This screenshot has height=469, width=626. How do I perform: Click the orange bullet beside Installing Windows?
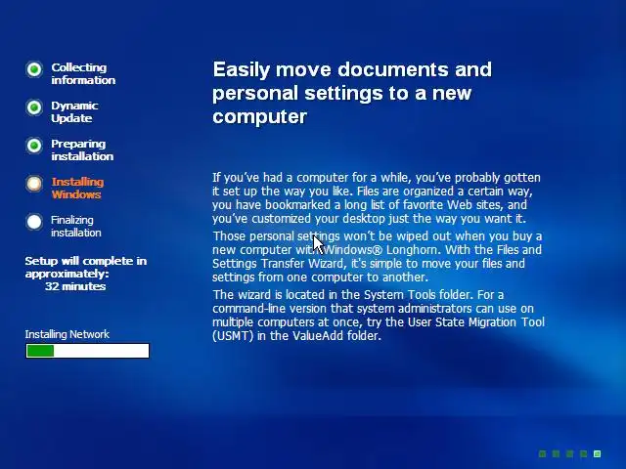[34, 184]
